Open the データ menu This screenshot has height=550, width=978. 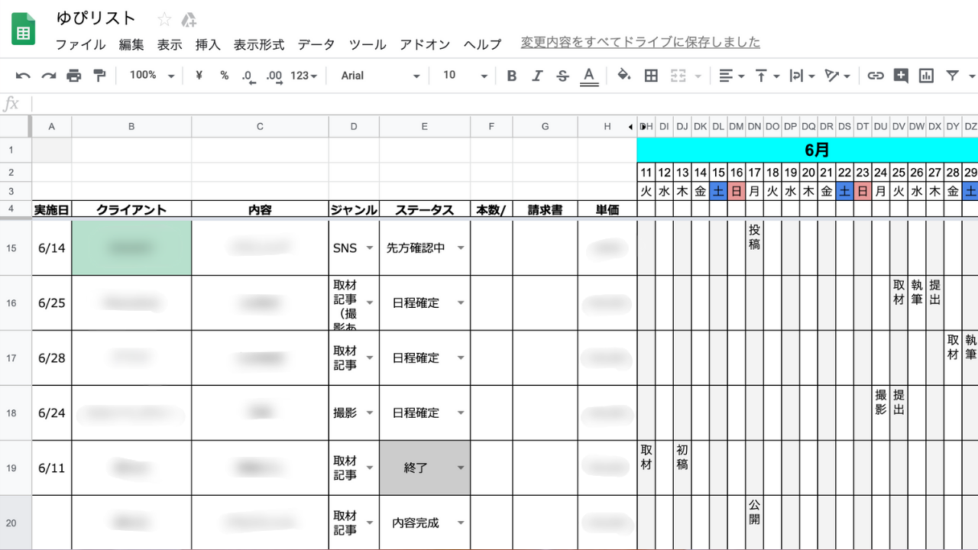(x=316, y=44)
